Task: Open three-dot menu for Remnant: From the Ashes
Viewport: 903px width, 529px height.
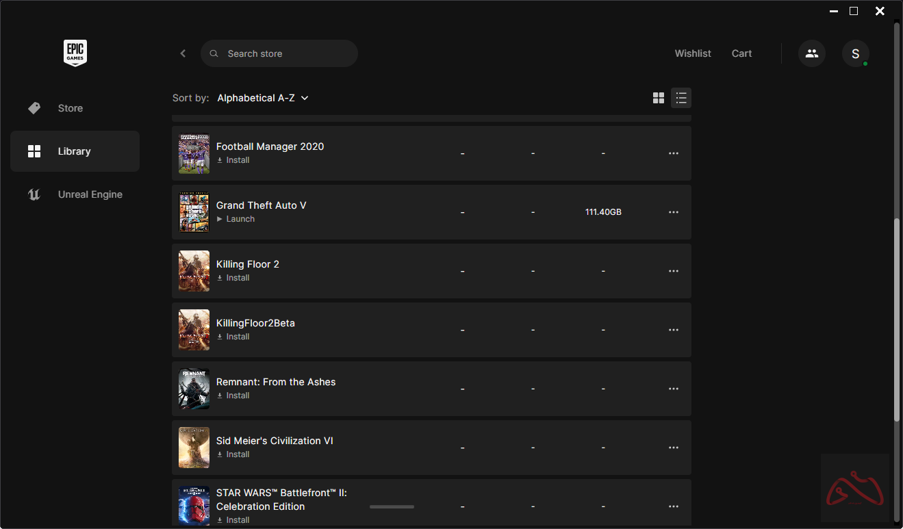Action: pyautogui.click(x=673, y=389)
